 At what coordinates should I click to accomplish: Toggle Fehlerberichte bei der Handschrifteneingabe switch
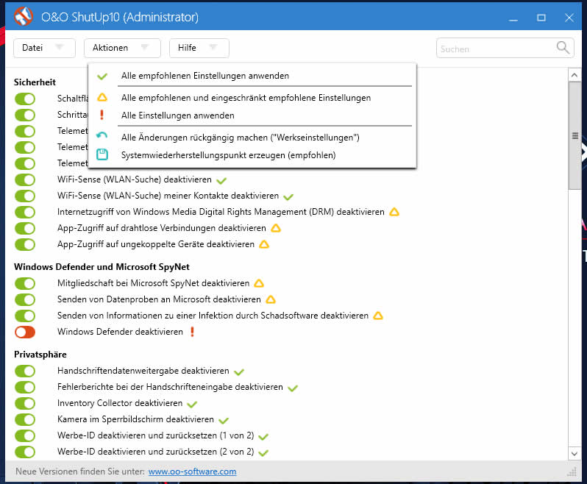point(25,387)
